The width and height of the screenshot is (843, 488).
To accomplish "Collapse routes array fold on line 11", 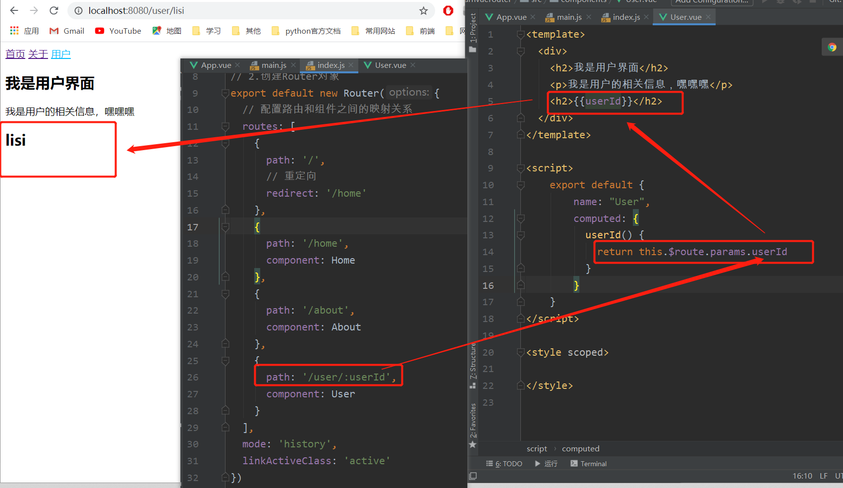I will [225, 126].
